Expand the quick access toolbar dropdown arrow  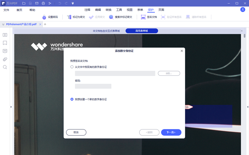tap(73, 3)
